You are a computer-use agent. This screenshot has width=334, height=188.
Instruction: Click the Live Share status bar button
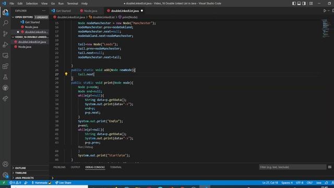point(63,183)
